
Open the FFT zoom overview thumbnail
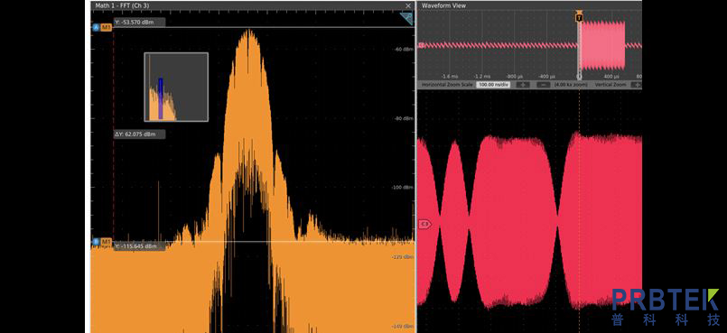tap(176, 87)
